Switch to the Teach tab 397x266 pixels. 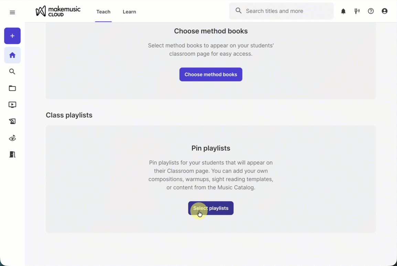[103, 12]
